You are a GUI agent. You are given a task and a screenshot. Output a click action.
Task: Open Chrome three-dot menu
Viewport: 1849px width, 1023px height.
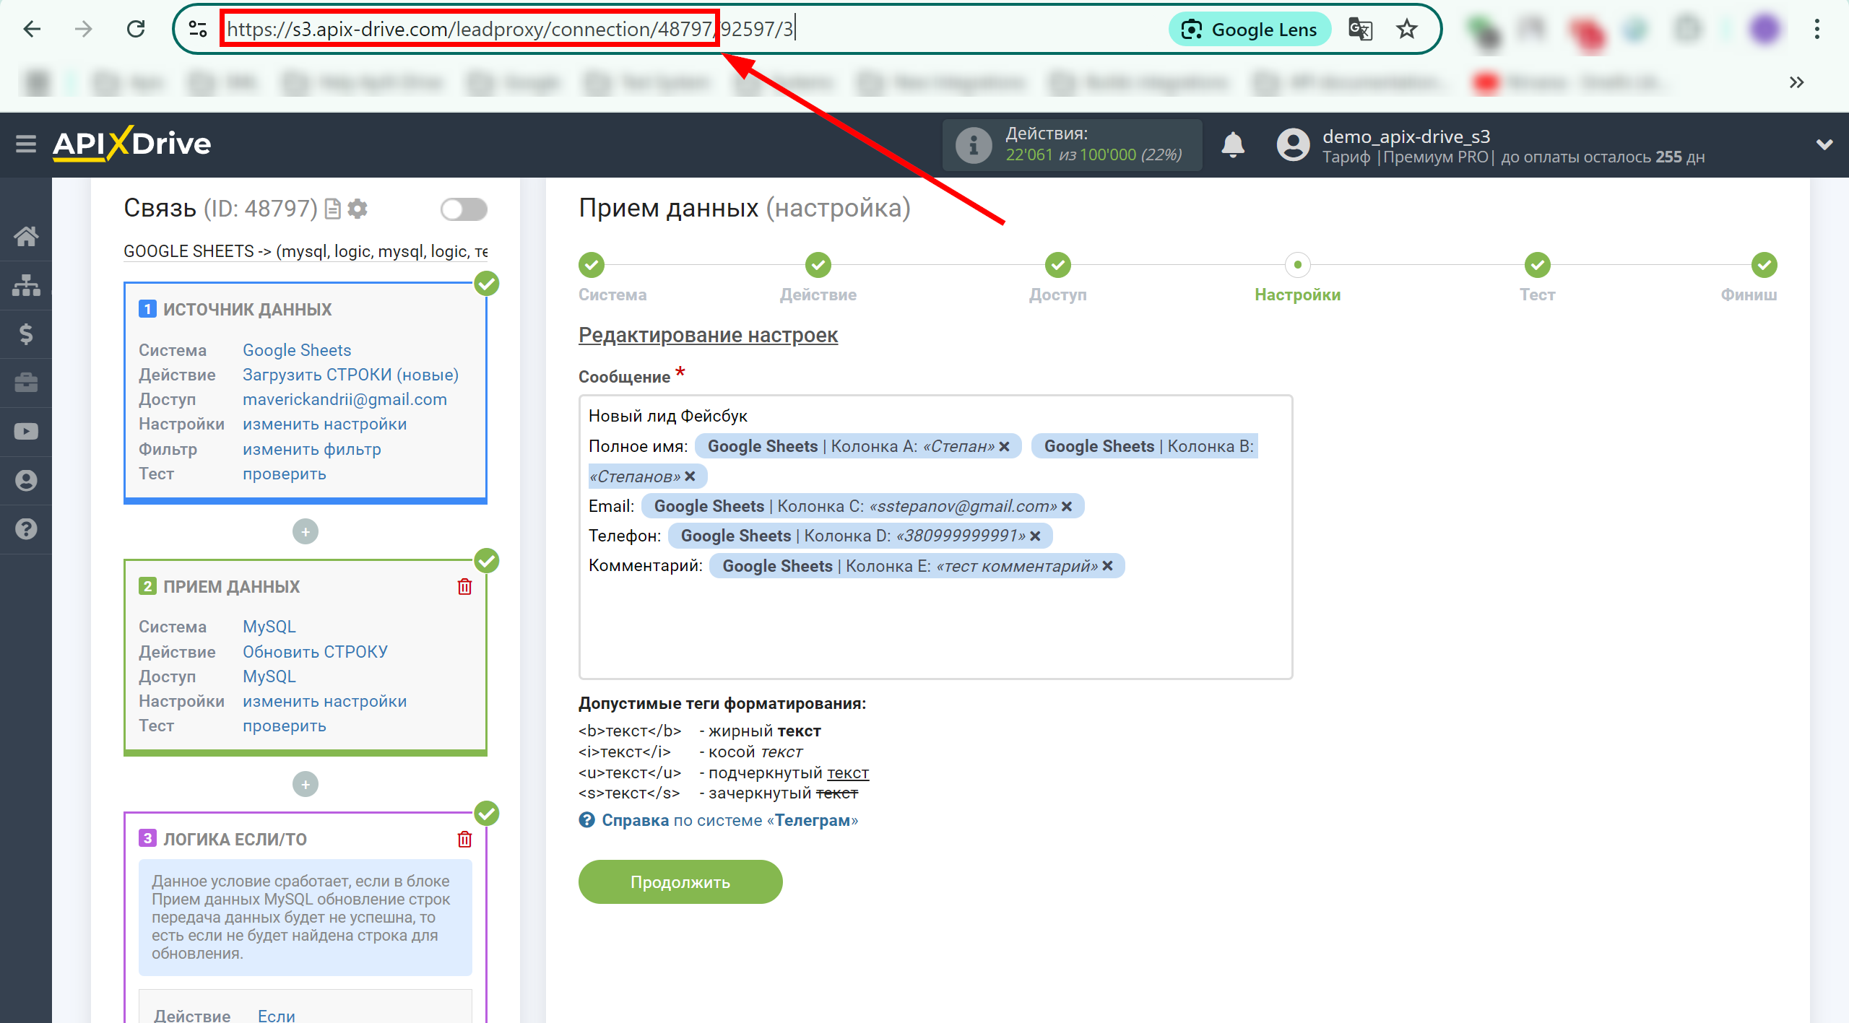pos(1817,29)
